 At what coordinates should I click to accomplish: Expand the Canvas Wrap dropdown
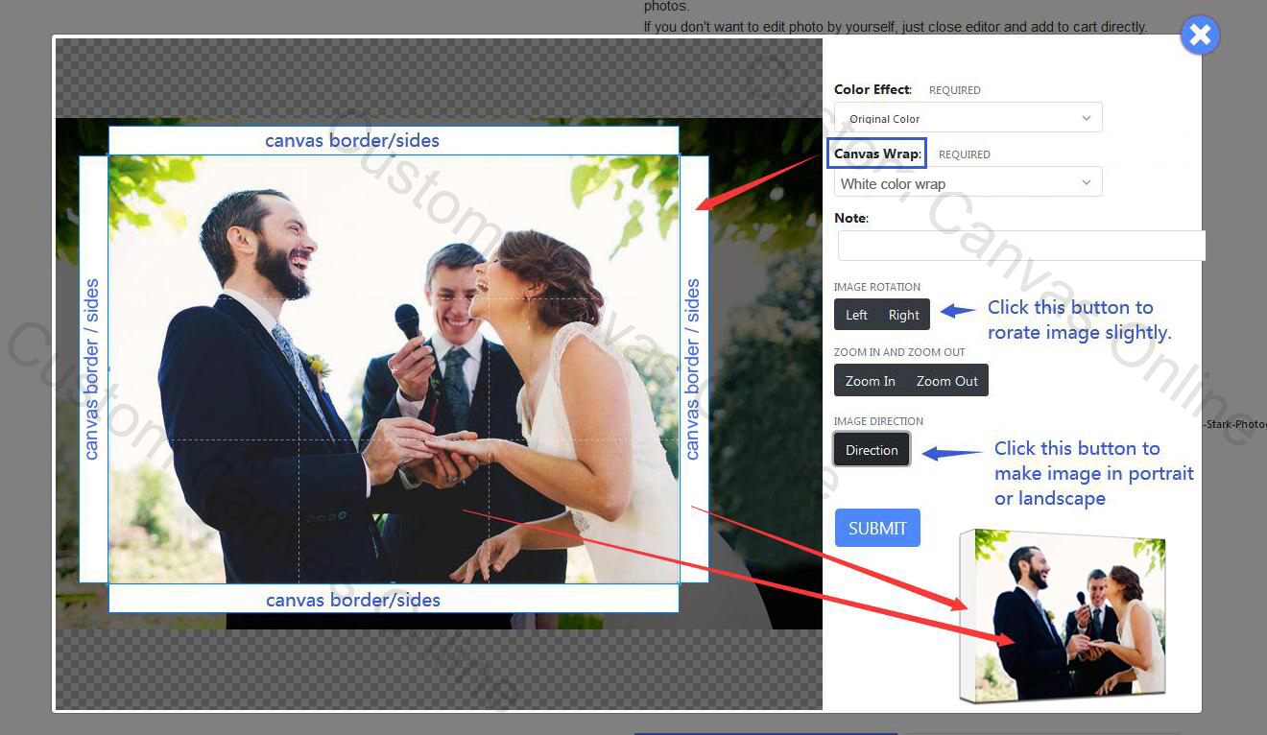click(x=968, y=182)
